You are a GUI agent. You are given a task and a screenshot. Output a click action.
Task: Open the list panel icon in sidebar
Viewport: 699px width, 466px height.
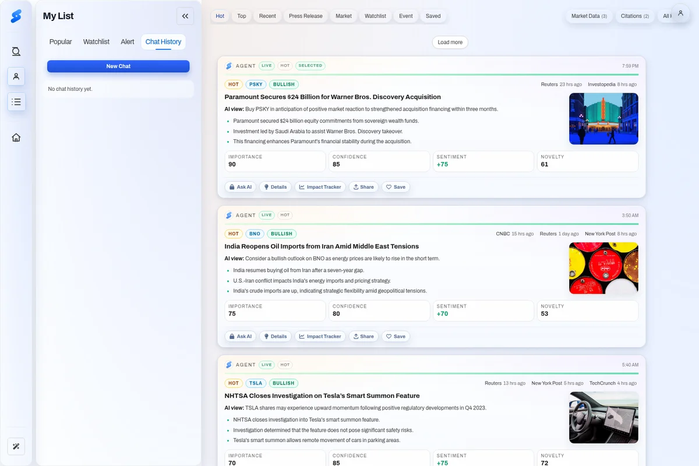(x=16, y=101)
